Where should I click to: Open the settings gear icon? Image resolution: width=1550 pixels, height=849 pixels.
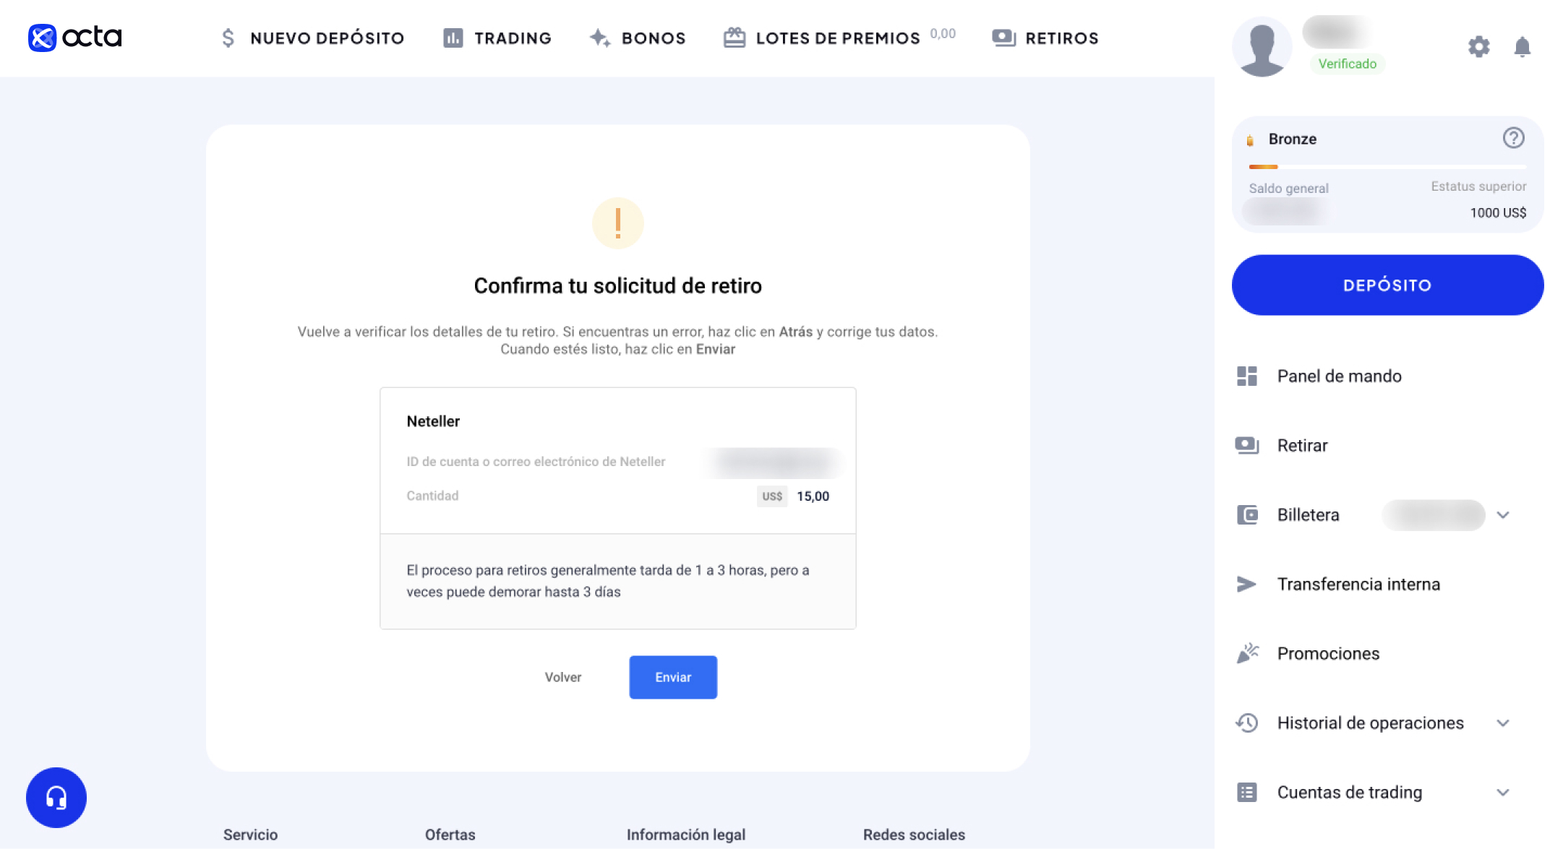pyautogui.click(x=1478, y=47)
